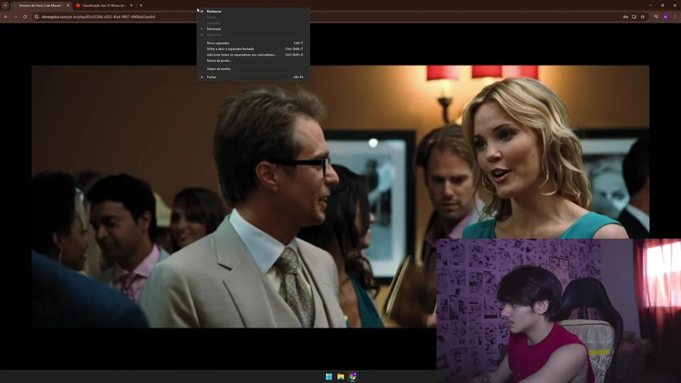Bookmark this page with the star icon

643,16
